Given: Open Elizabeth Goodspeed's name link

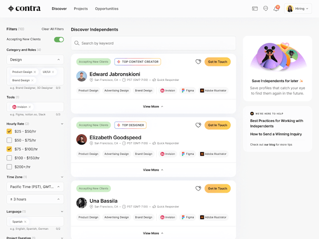Looking at the screenshot, I should [115, 137].
